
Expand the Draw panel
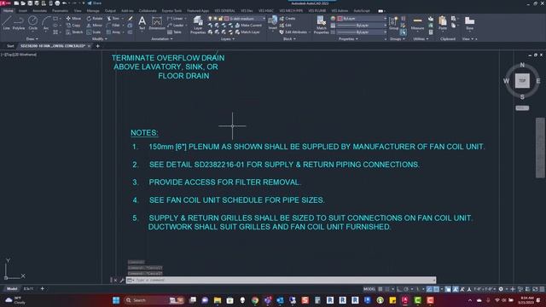32,39
